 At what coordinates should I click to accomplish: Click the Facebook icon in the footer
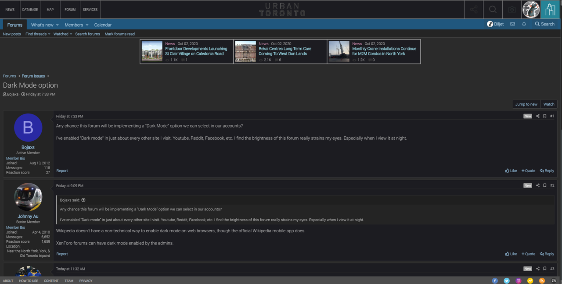coord(495,280)
